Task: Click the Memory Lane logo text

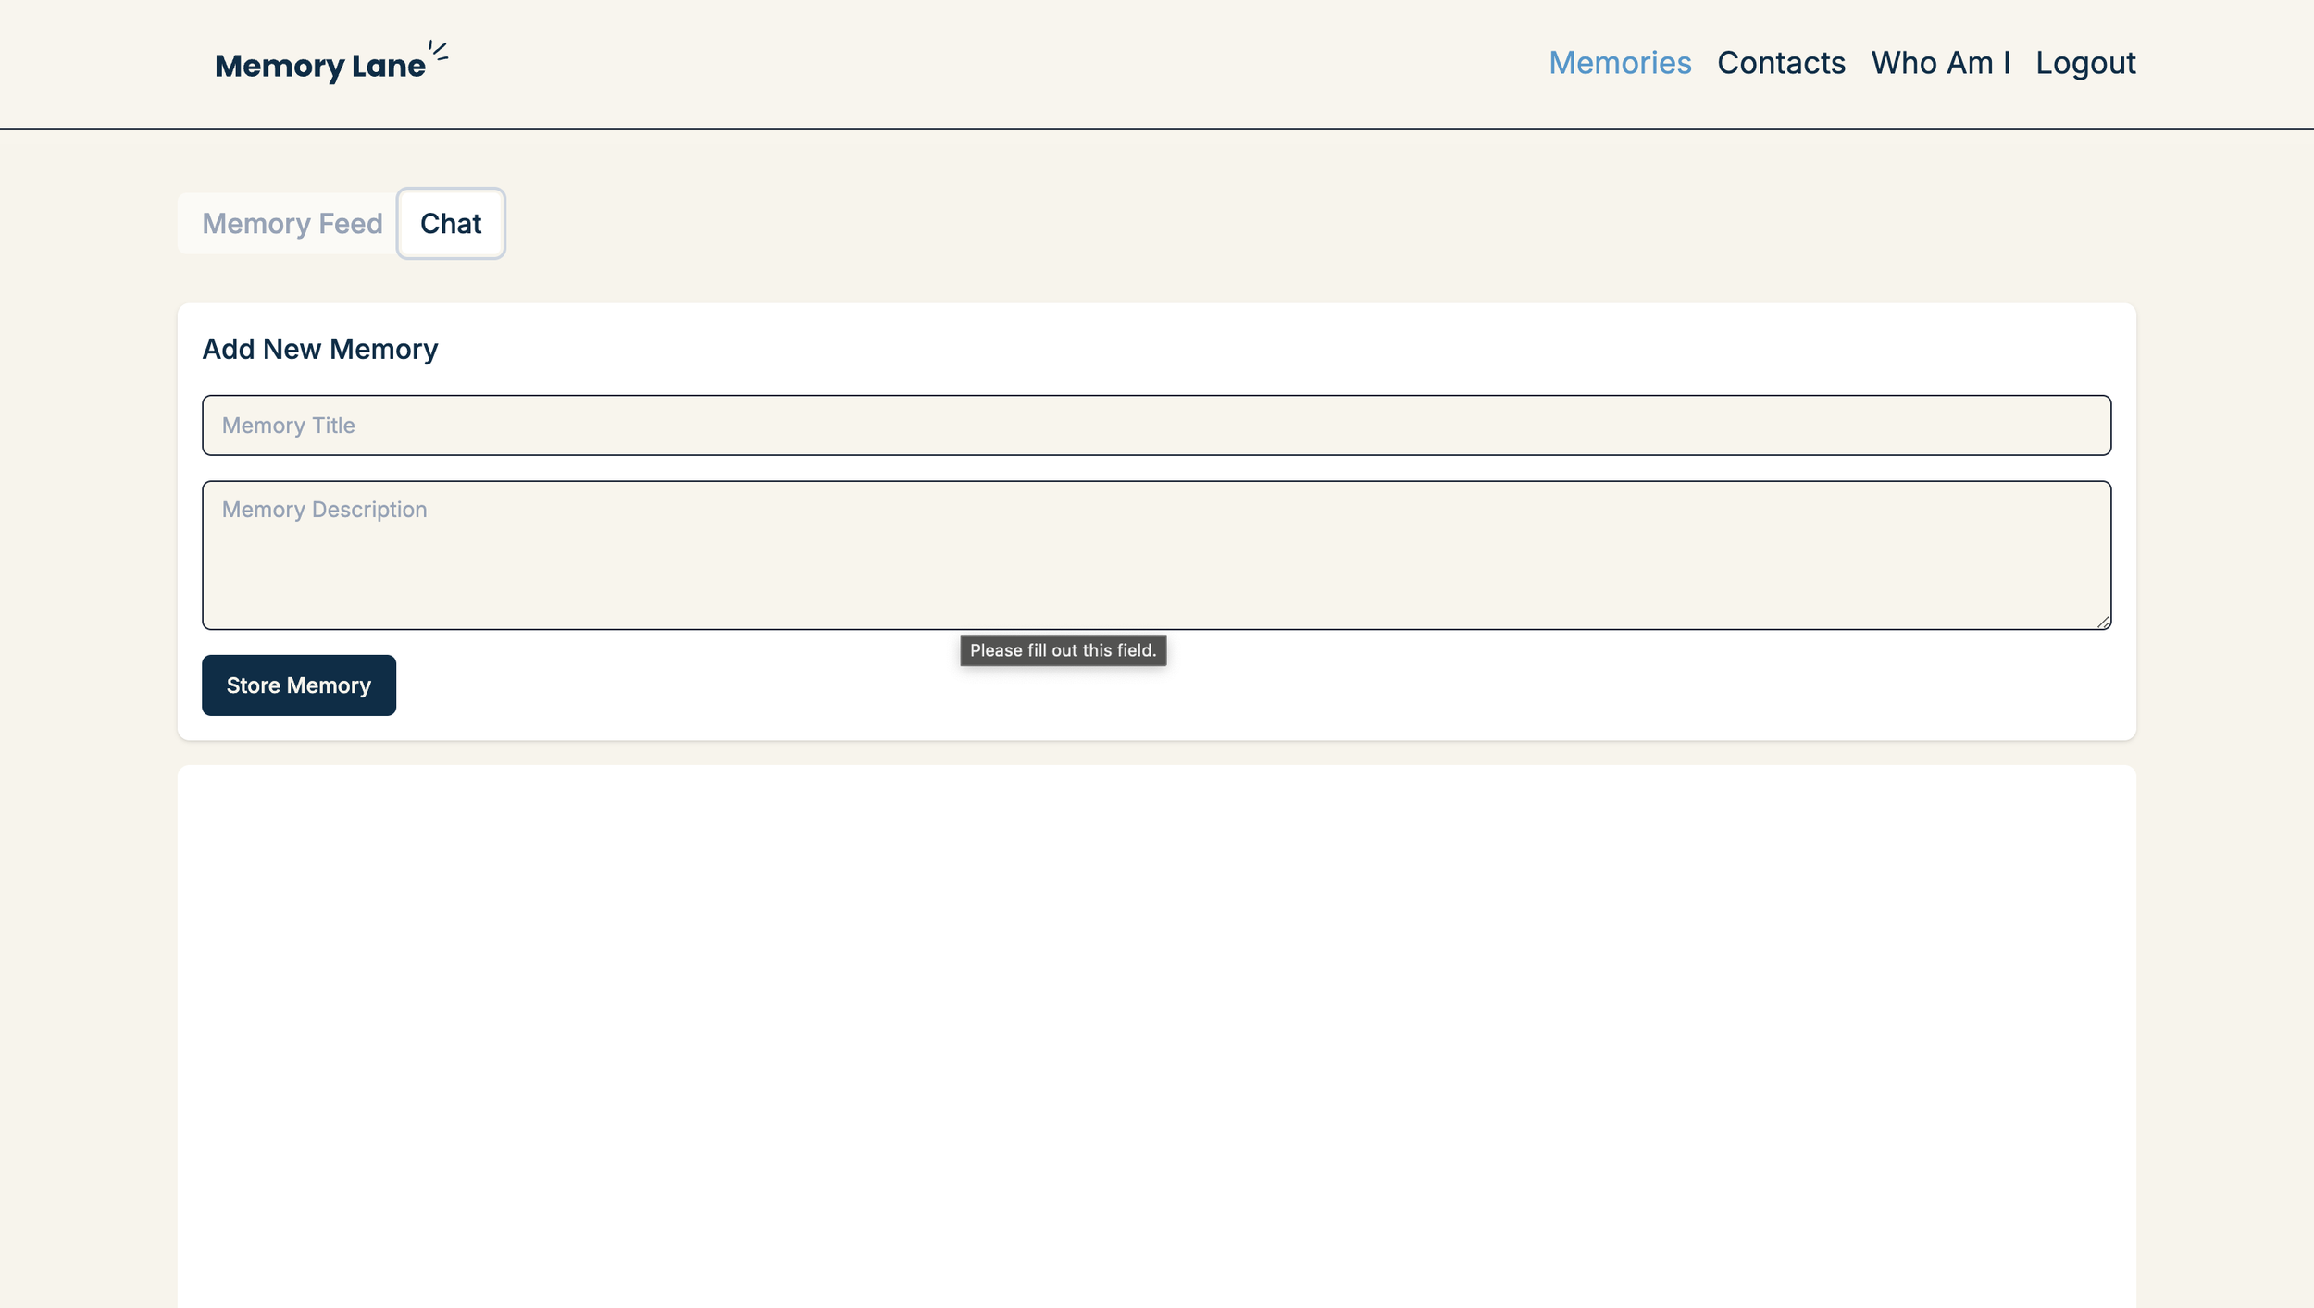Action: (x=320, y=66)
